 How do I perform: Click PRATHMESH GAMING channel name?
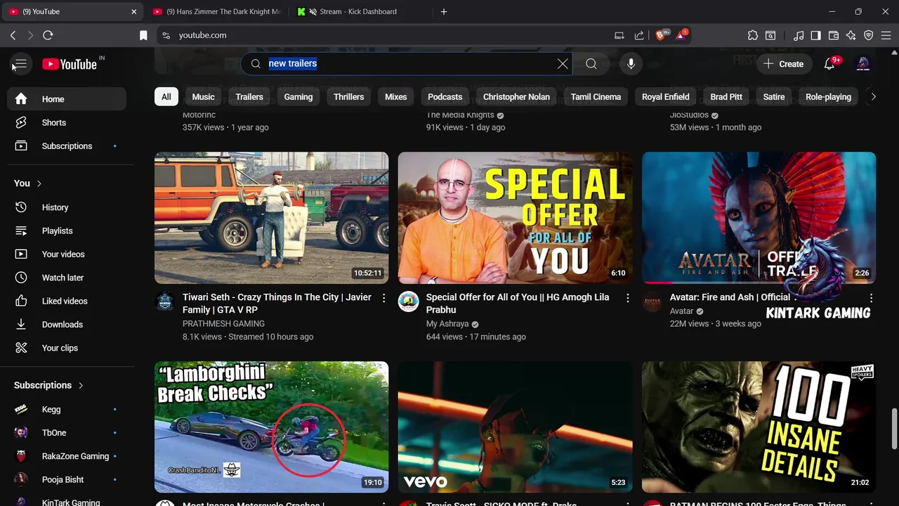click(x=223, y=324)
